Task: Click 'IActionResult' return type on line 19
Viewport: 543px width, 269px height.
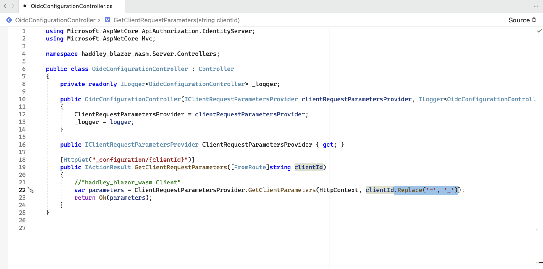Action: coord(108,167)
